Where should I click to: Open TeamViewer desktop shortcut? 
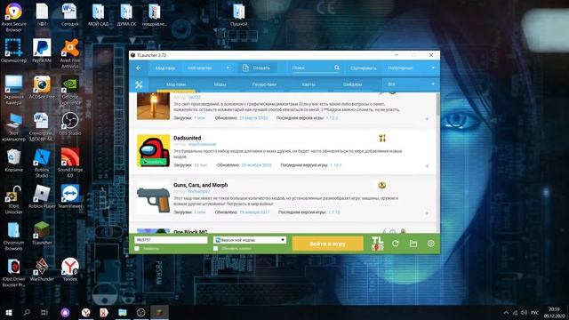tap(70, 196)
